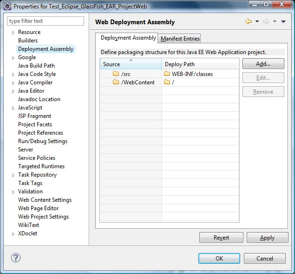Click the type filter text field
The image size is (295, 274).
(46, 21)
